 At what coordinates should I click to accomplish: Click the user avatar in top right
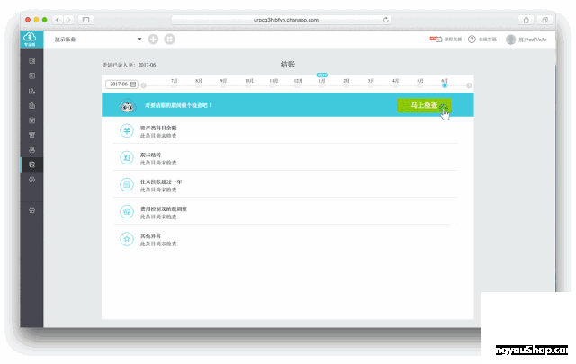pos(510,40)
